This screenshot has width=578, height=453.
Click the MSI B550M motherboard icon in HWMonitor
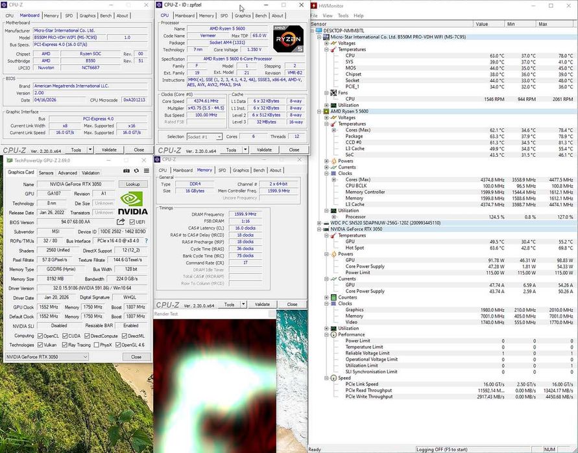pyautogui.click(x=326, y=37)
